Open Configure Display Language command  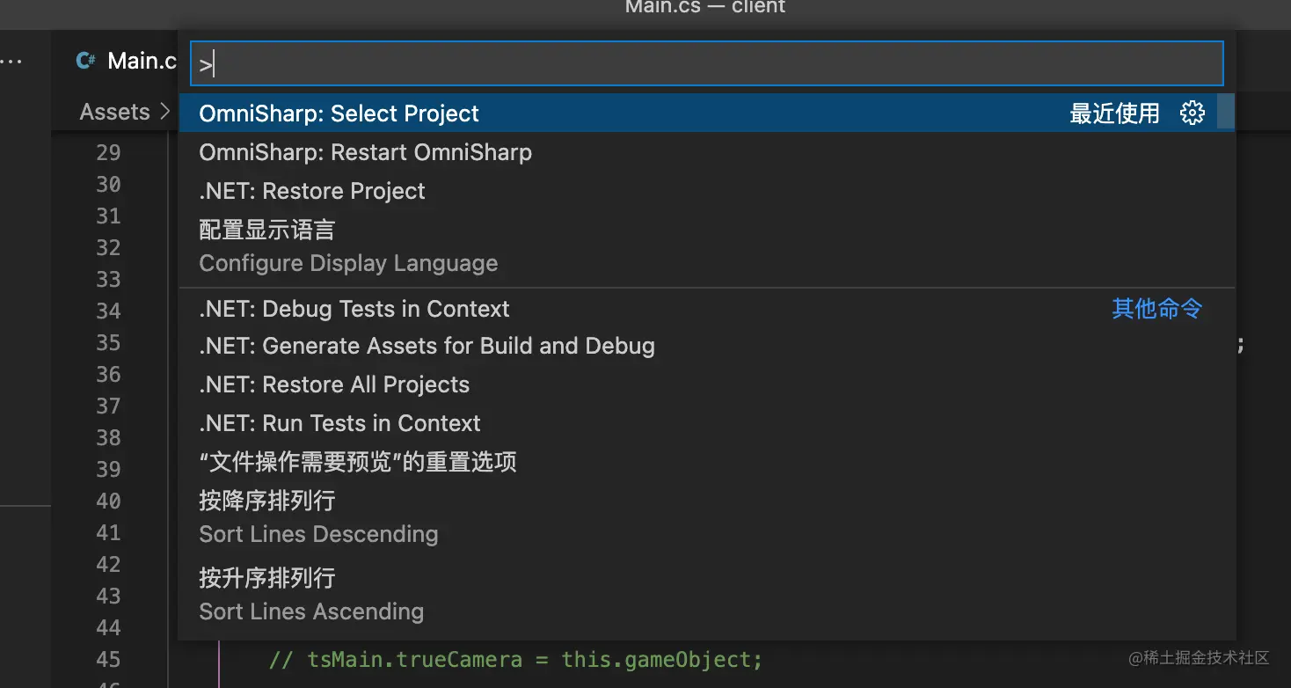click(707, 247)
